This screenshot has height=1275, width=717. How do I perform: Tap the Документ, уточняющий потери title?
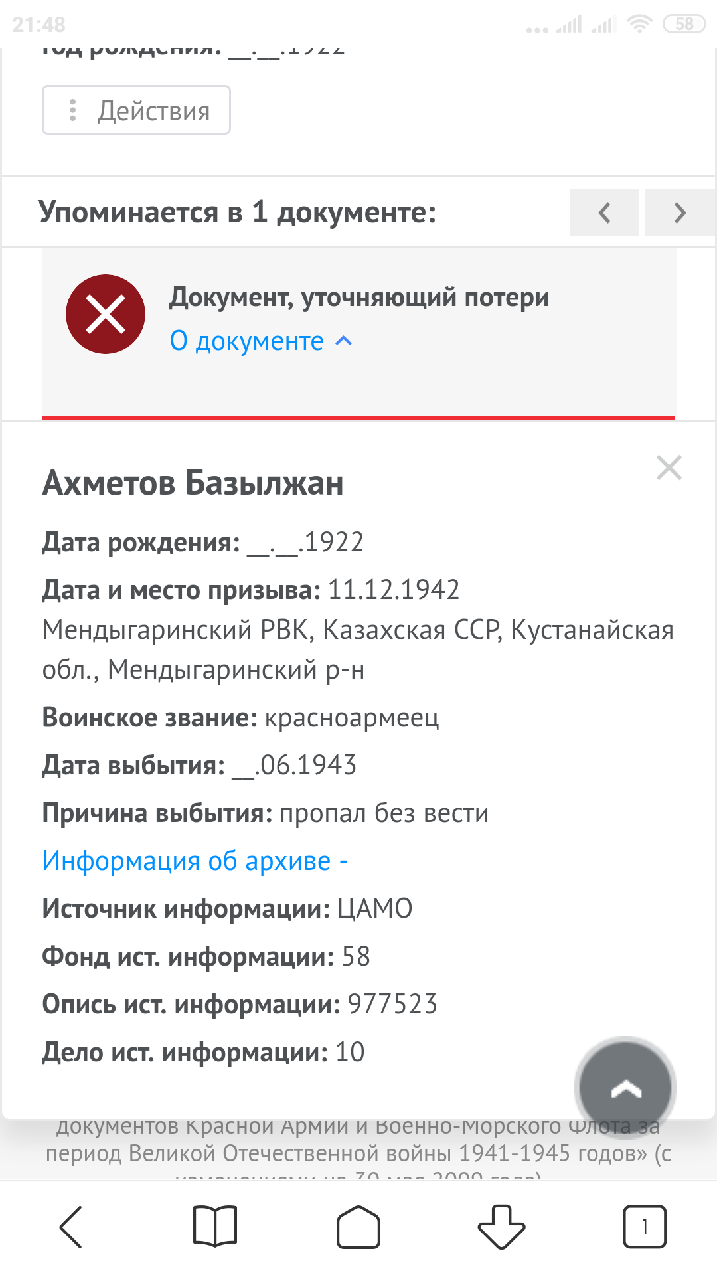click(x=359, y=297)
